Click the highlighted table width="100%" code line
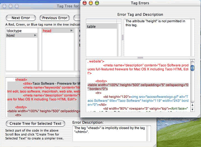Image resolution: width=201 pixels, height=147 pixels. point(138,87)
